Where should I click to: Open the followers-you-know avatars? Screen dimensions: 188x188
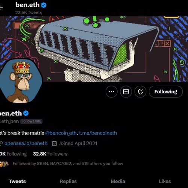point(4,164)
